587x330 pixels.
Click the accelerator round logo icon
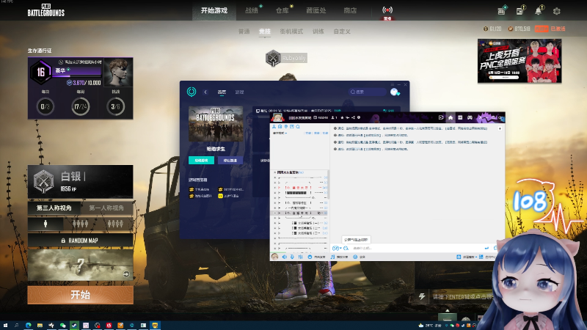tap(192, 92)
